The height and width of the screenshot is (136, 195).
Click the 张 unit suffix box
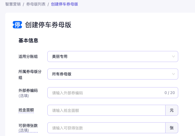(172, 128)
